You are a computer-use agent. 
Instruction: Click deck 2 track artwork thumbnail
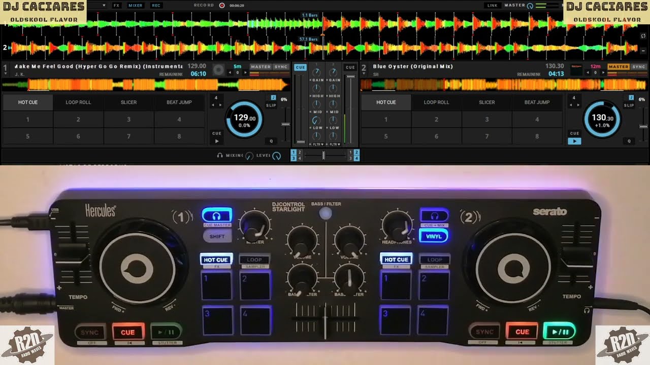tap(576, 70)
